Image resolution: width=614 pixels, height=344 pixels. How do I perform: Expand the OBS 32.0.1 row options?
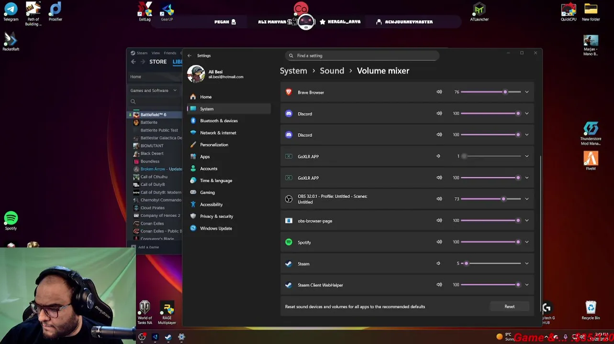coord(526,199)
